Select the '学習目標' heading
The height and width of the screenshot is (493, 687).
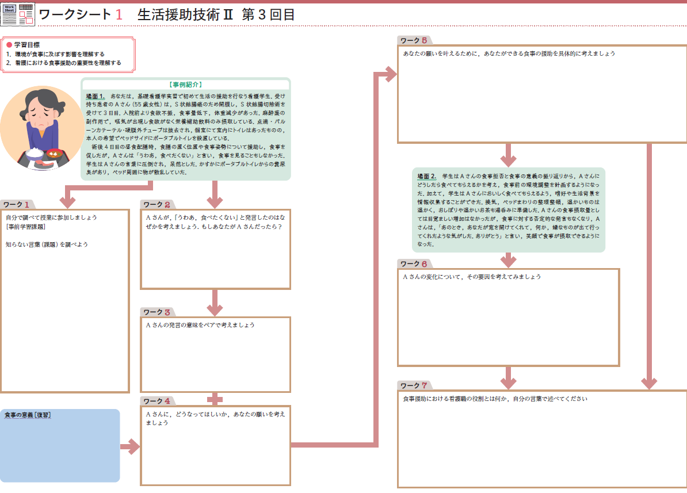point(27,45)
